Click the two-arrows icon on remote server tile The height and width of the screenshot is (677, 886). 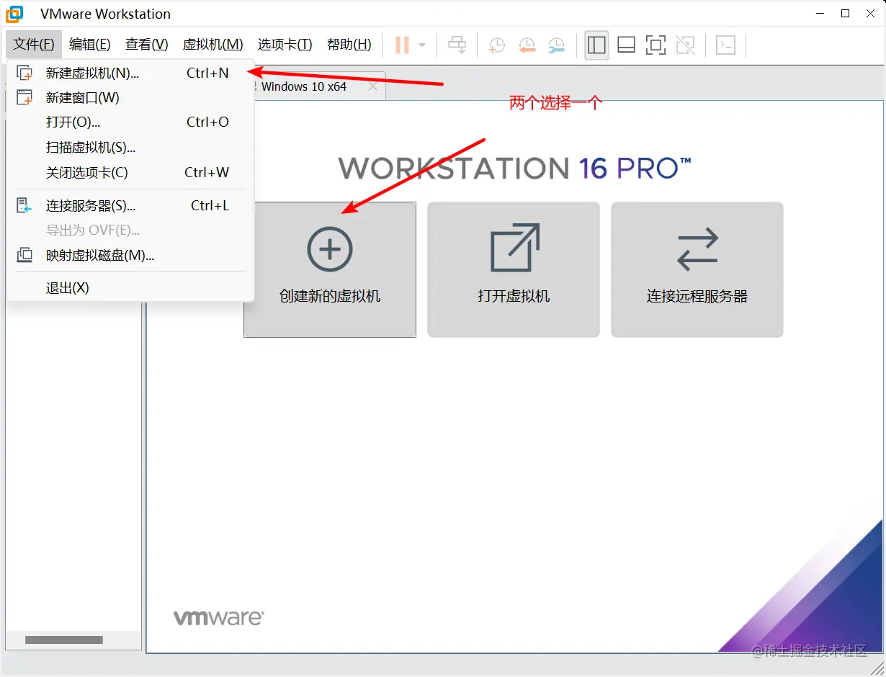697,249
